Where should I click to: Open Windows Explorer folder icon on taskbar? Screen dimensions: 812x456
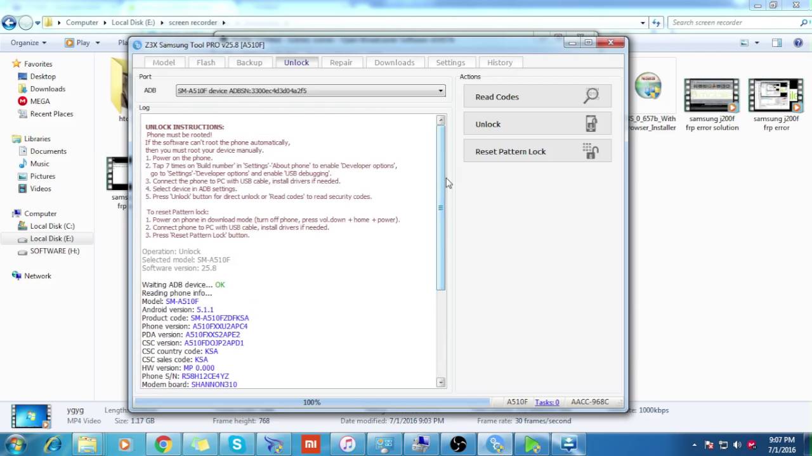point(88,445)
